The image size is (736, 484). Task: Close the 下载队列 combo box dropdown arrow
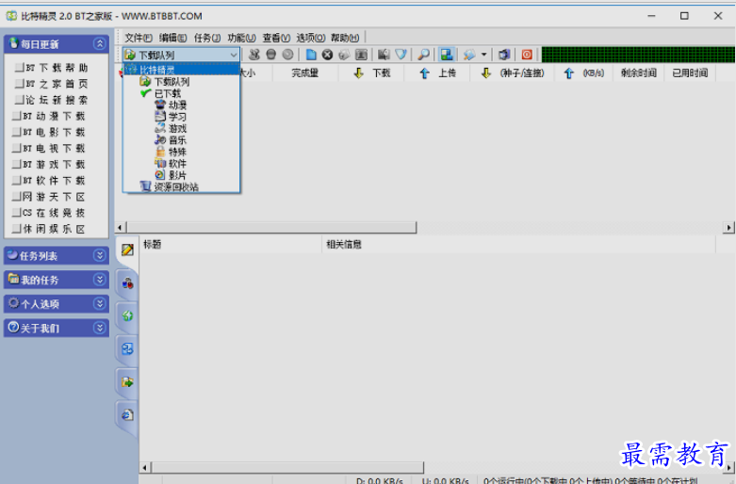(x=234, y=55)
